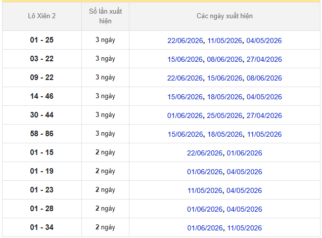
Task: Follow the 08/06/2026 link in row 03 - 22
Action: 224,59
